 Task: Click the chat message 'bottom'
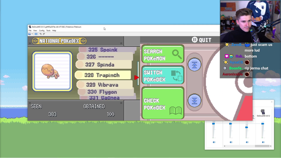(x=251, y=56)
